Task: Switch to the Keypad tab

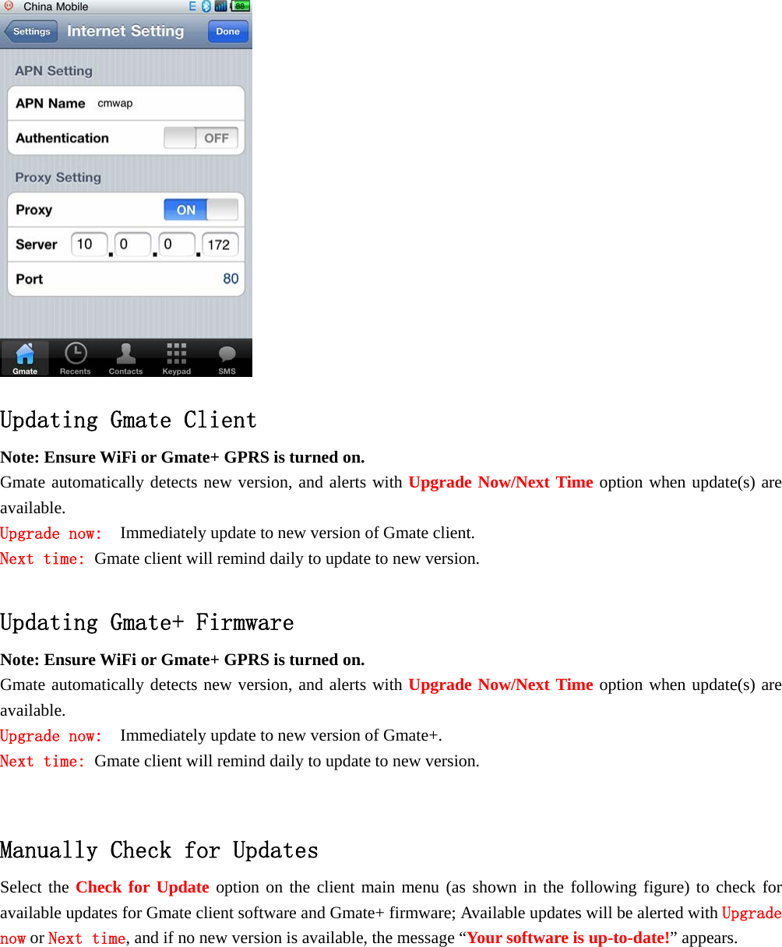Action: pos(176,358)
